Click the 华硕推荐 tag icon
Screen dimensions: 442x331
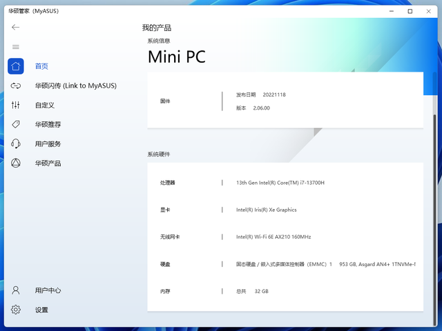coord(16,124)
